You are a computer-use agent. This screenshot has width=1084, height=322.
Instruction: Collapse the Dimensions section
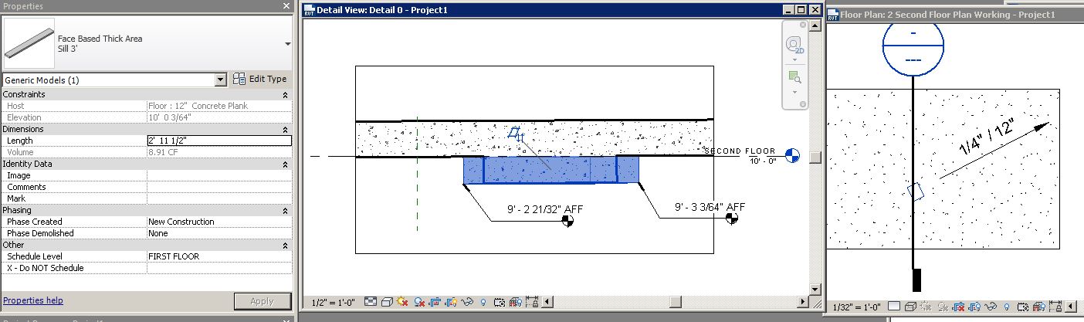point(285,130)
